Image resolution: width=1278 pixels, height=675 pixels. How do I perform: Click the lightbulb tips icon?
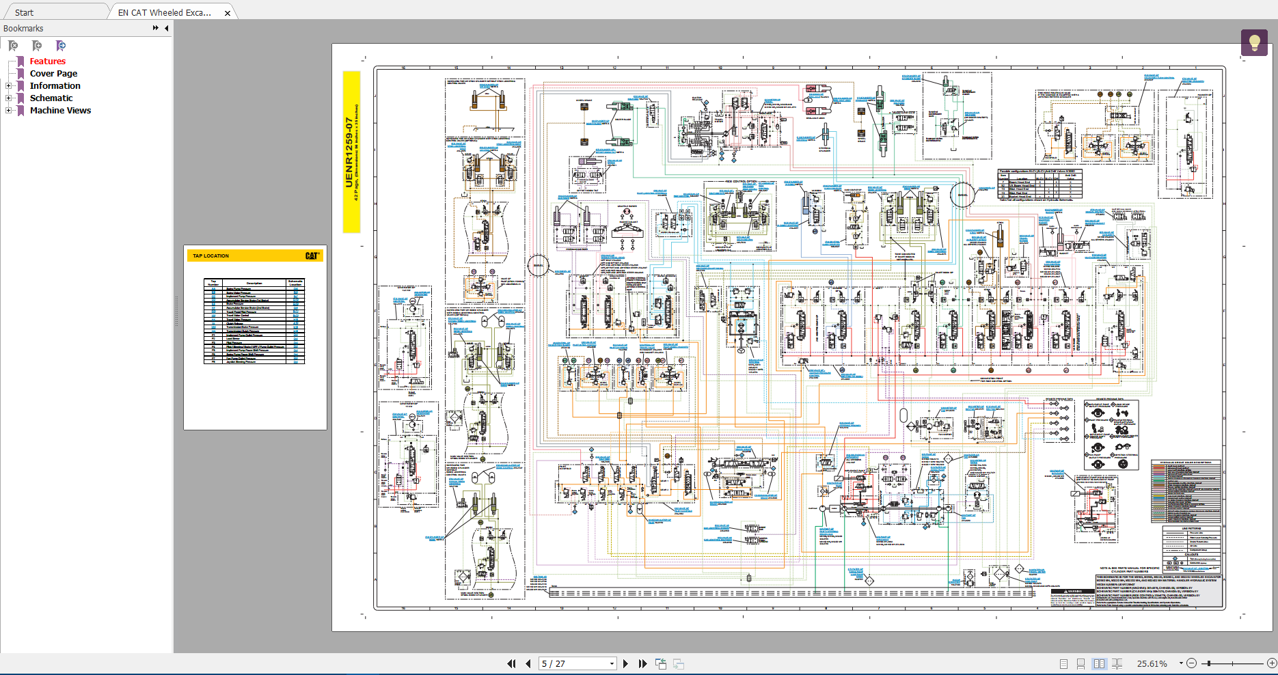1254,43
